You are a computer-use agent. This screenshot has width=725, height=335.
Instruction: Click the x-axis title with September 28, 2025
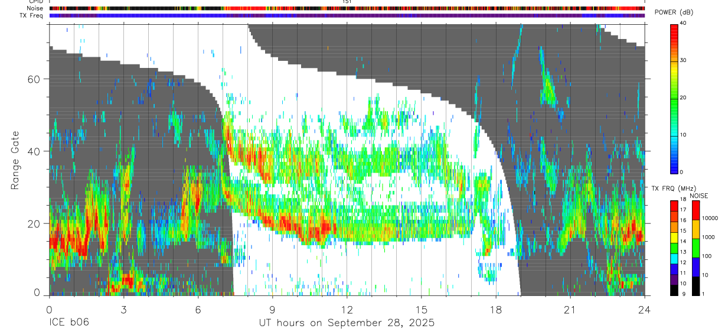(347, 323)
